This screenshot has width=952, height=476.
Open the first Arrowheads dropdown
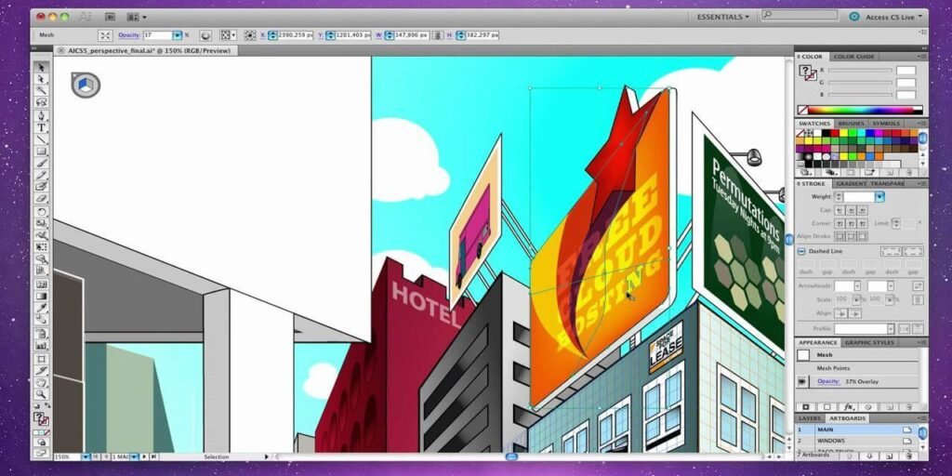[x=857, y=286]
